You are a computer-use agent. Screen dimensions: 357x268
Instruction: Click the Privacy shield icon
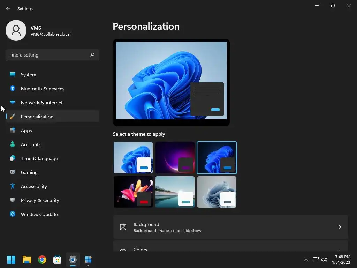click(13, 200)
